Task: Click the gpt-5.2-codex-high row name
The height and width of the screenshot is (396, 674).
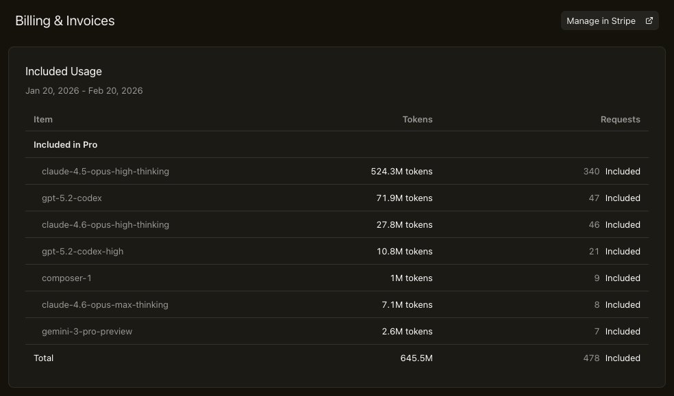Action: tap(82, 251)
